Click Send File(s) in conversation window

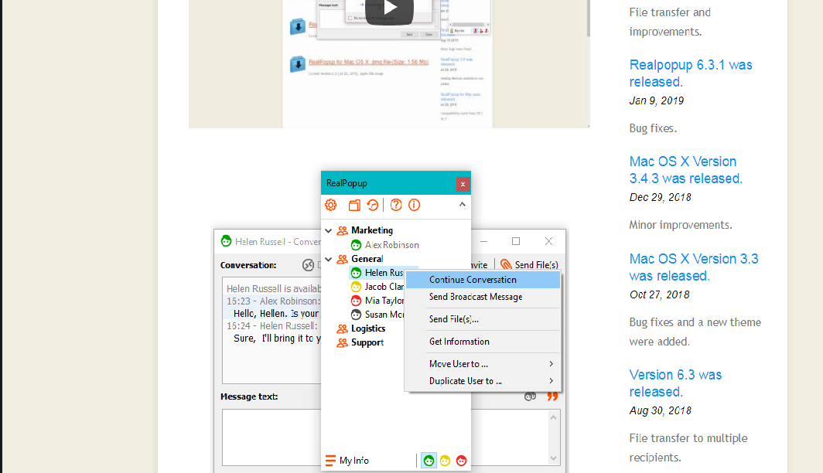click(x=529, y=265)
